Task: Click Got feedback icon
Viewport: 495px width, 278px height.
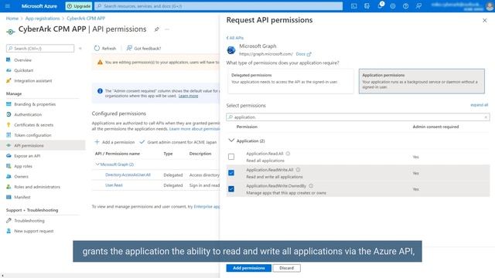Action: (129, 48)
